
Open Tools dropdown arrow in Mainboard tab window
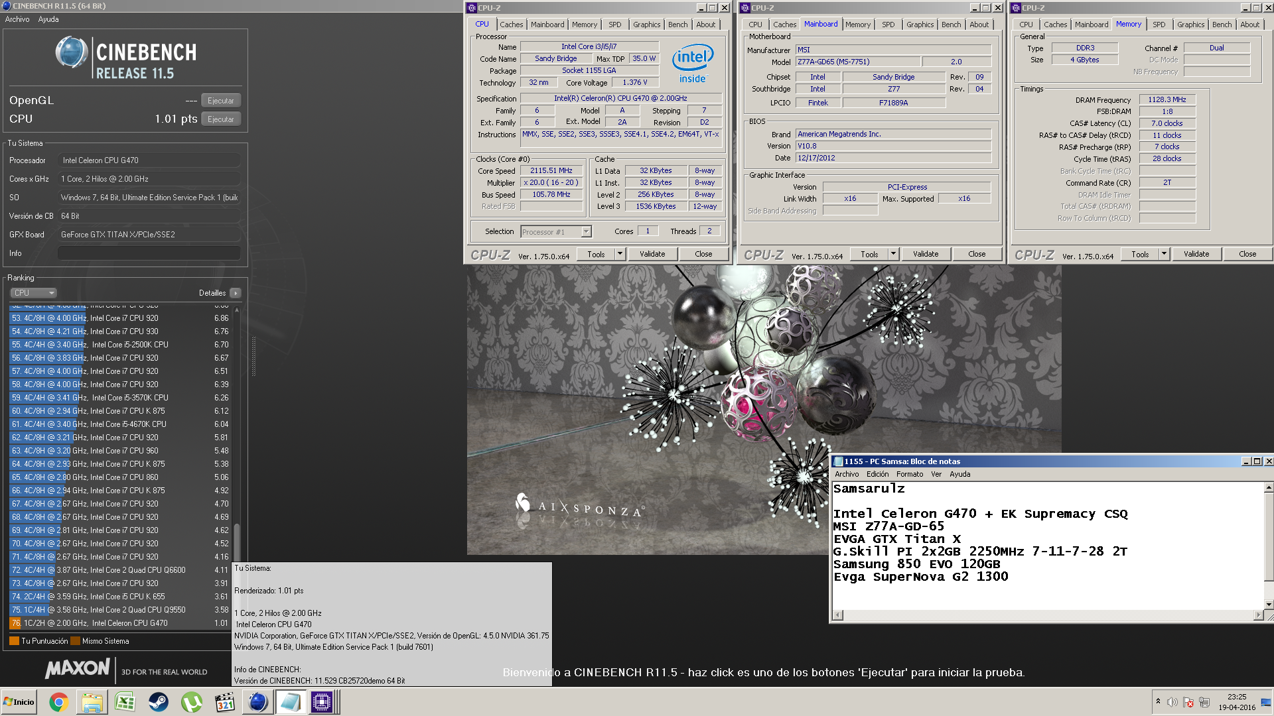click(893, 254)
